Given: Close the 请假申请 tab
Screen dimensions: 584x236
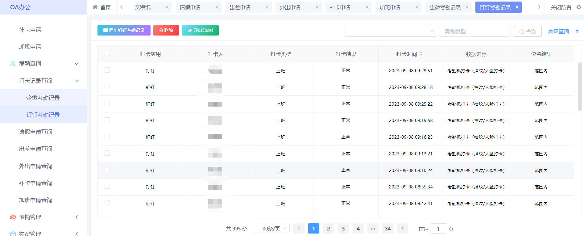Looking at the screenshot, I should 217,7.
